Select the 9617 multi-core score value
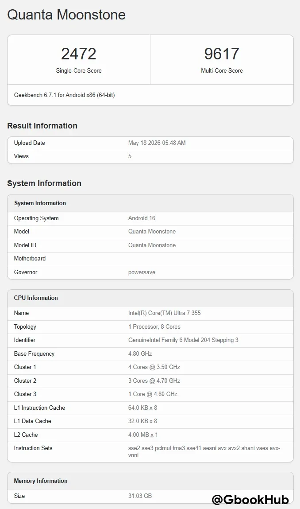Viewport: 300px width, 509px height. [x=222, y=54]
